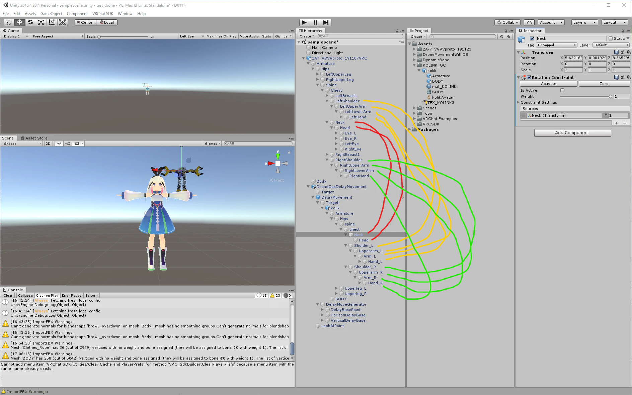Open Transform component settings gear
The width and height of the screenshot is (632, 395).
pyautogui.click(x=629, y=52)
